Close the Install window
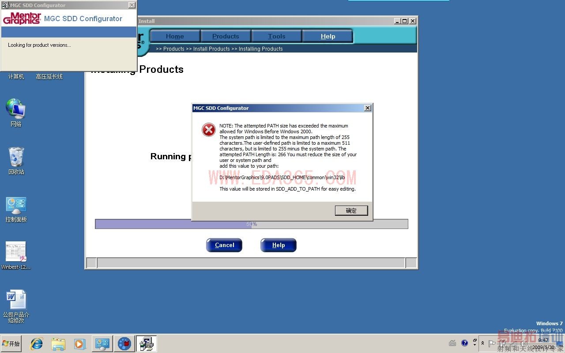Screen dimensions: 565x353 (x=413, y=21)
